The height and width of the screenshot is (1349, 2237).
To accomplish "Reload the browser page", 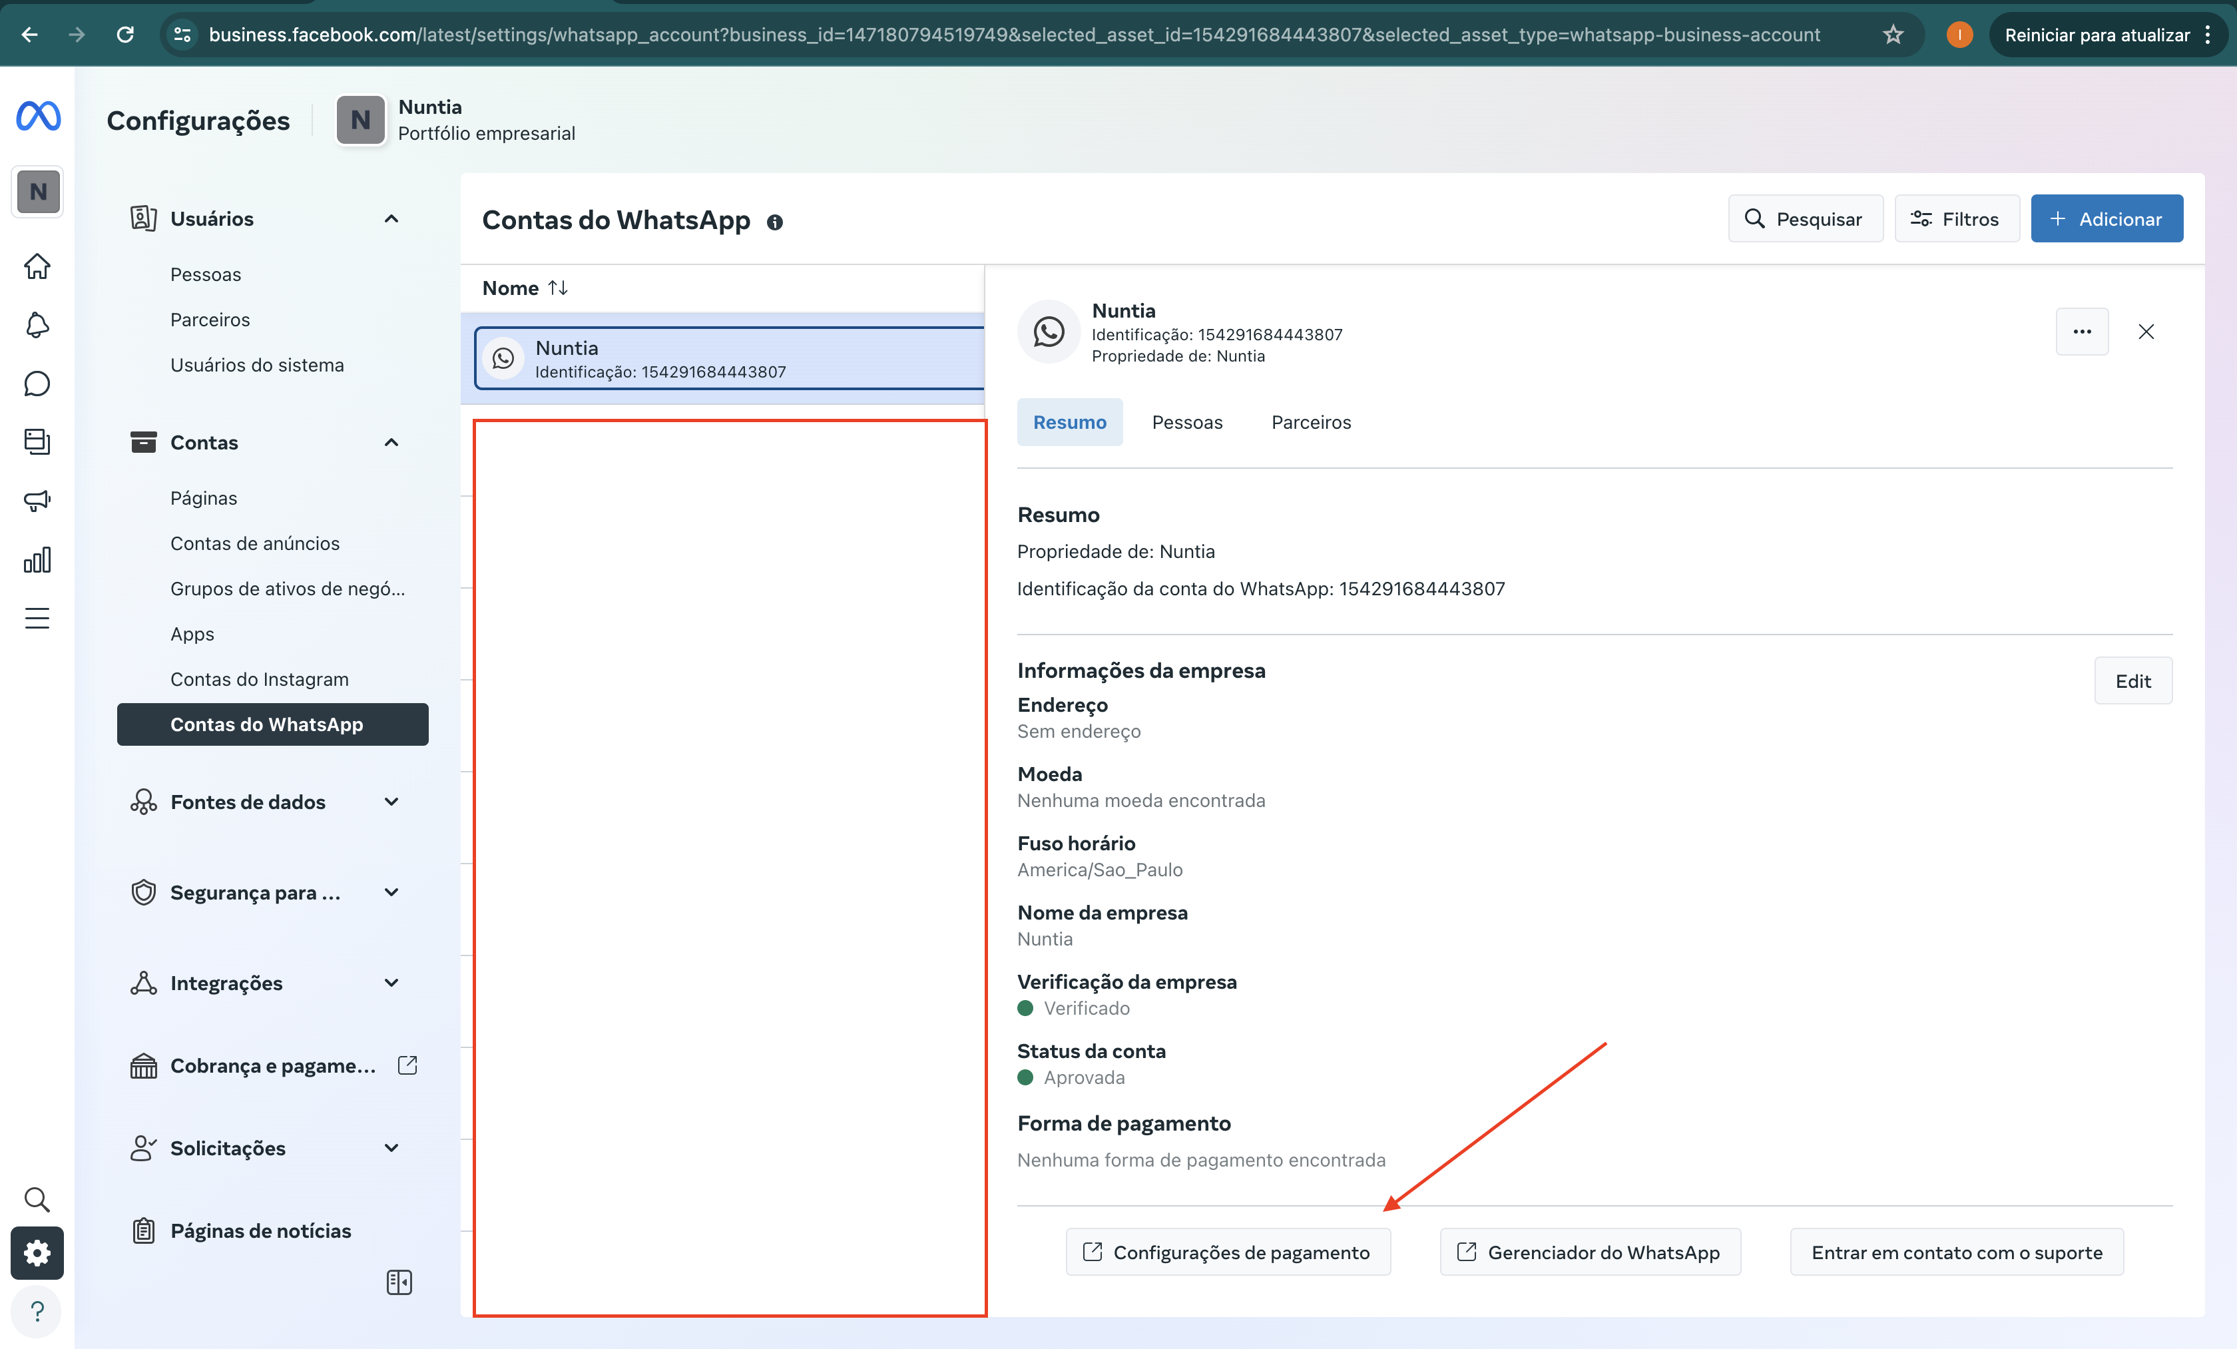I will (x=125, y=35).
